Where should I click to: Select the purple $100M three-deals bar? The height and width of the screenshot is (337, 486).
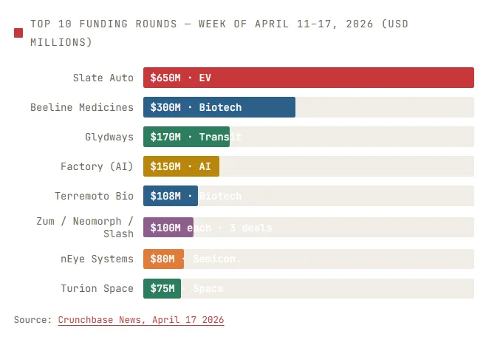tap(168, 228)
